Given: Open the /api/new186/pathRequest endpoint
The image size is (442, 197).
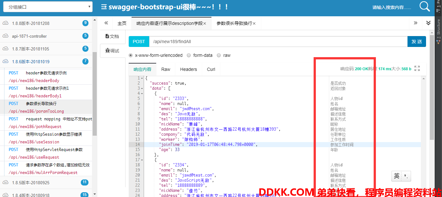Looking at the screenshot, I should pos(35,126).
